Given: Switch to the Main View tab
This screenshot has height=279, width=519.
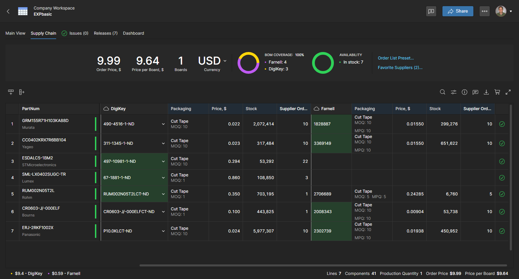Looking at the screenshot, I should pyautogui.click(x=15, y=33).
